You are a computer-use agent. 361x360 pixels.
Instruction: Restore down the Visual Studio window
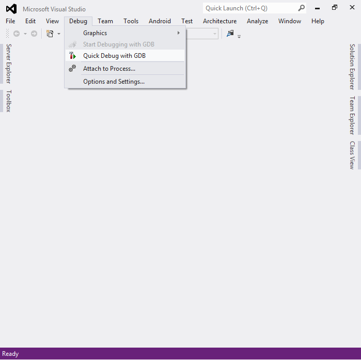click(x=335, y=8)
